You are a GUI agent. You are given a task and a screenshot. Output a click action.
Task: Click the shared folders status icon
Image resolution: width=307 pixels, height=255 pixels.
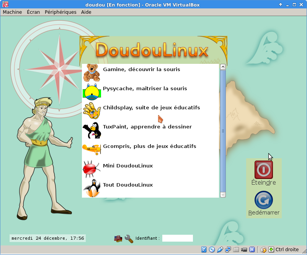point(236,250)
